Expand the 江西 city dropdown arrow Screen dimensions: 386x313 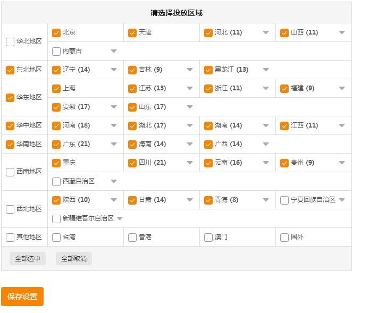point(342,125)
